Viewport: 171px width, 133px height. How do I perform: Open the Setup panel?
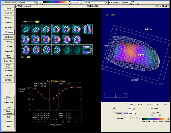[x=9, y=8]
